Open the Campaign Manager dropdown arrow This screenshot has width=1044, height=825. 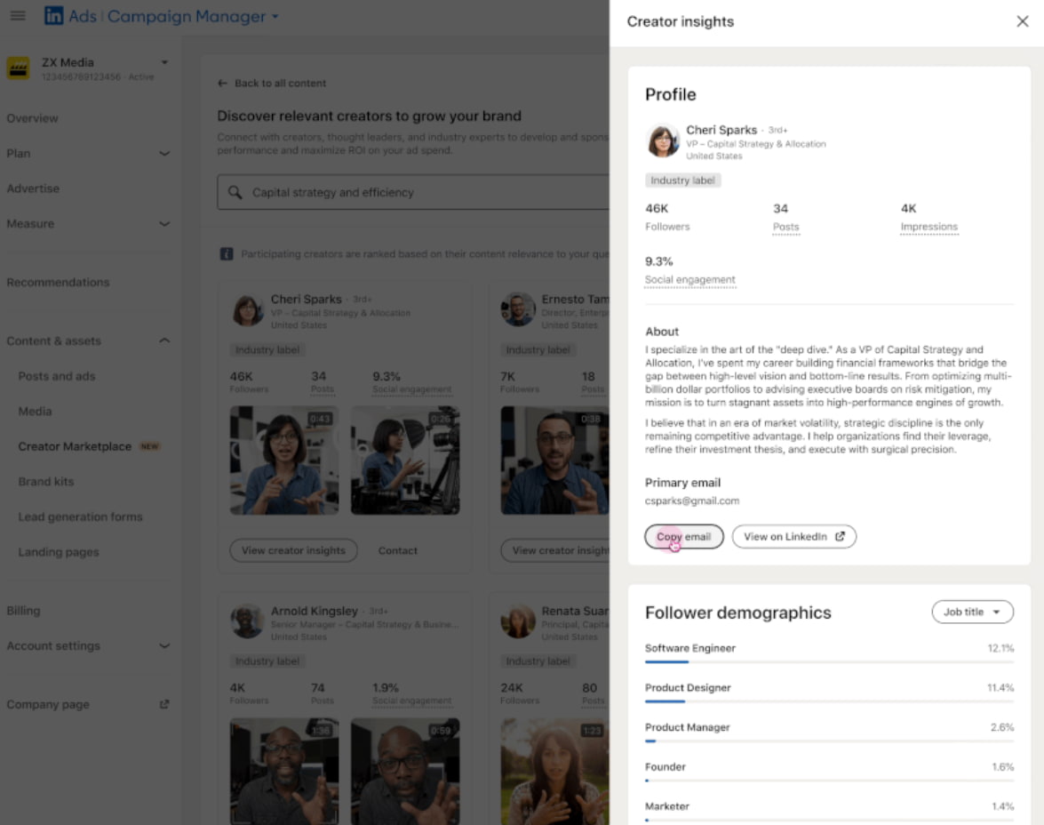[275, 17]
